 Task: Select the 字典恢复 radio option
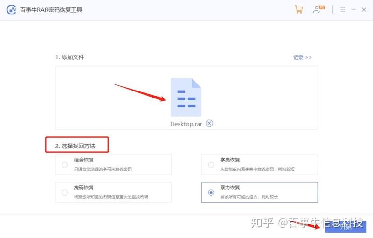tap(211, 165)
